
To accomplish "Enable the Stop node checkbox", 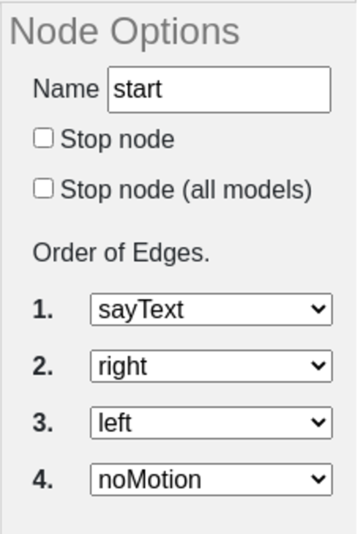I will pos(43,139).
